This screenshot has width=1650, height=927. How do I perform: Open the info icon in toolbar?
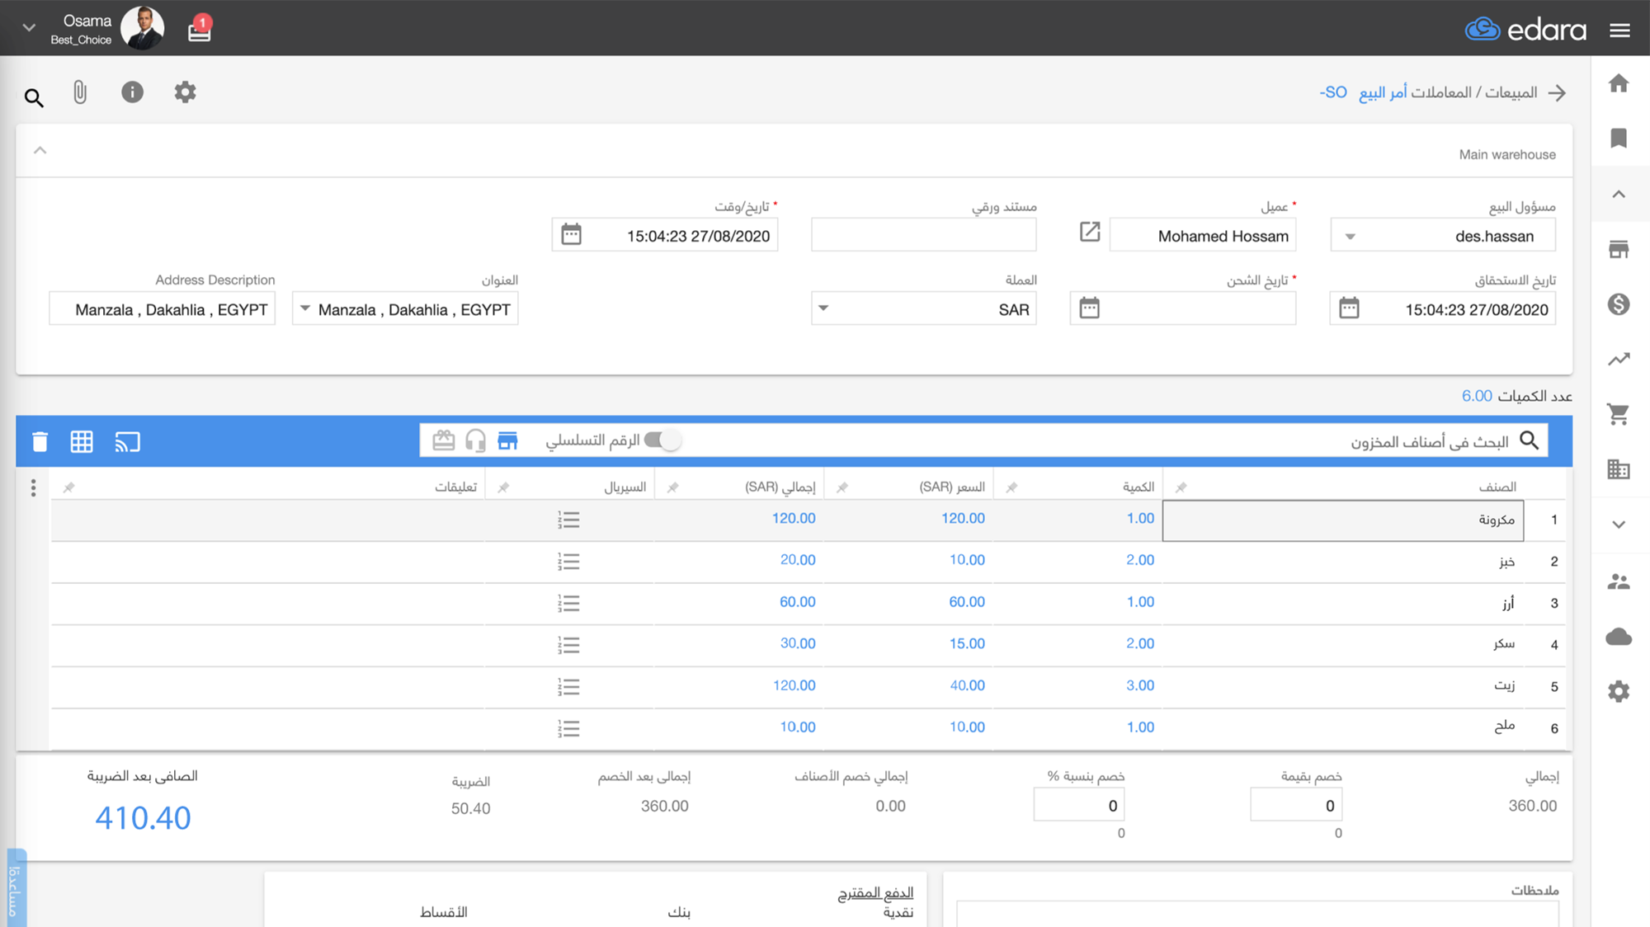(132, 92)
